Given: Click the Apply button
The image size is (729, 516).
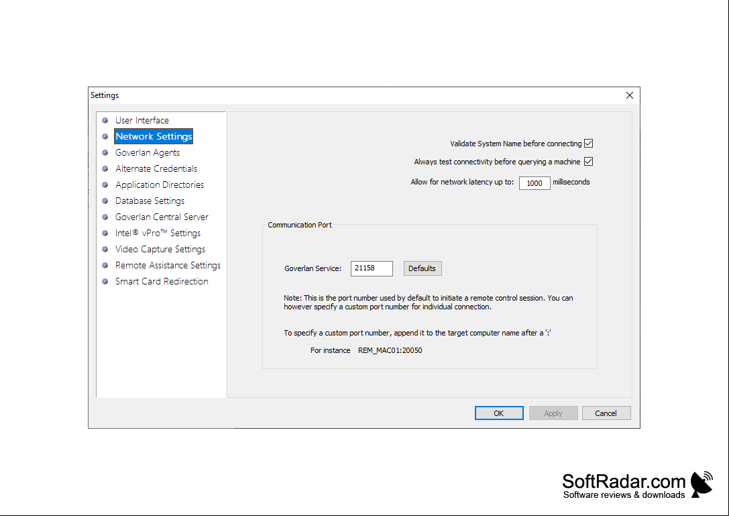Looking at the screenshot, I should click(x=553, y=413).
